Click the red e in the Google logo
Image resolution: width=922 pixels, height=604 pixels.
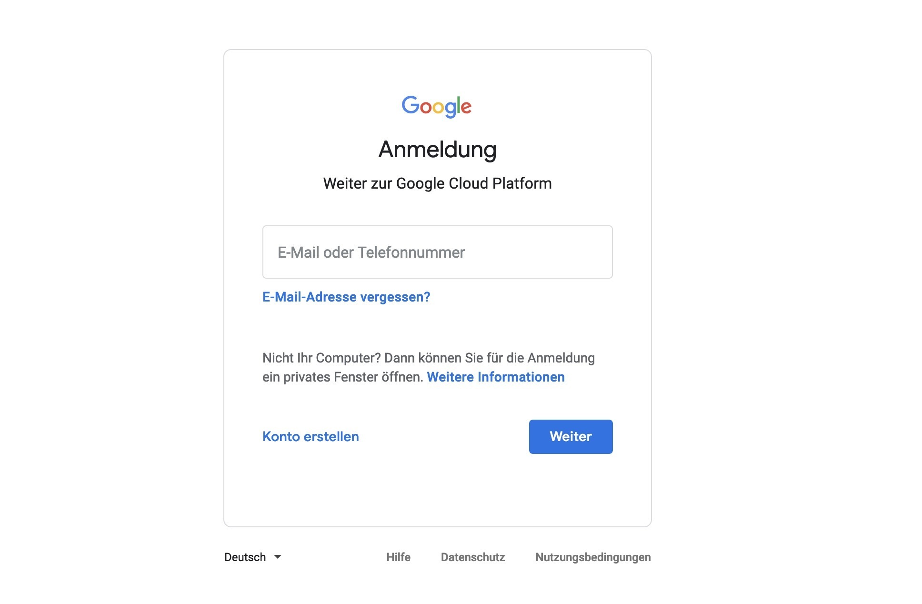(x=466, y=108)
